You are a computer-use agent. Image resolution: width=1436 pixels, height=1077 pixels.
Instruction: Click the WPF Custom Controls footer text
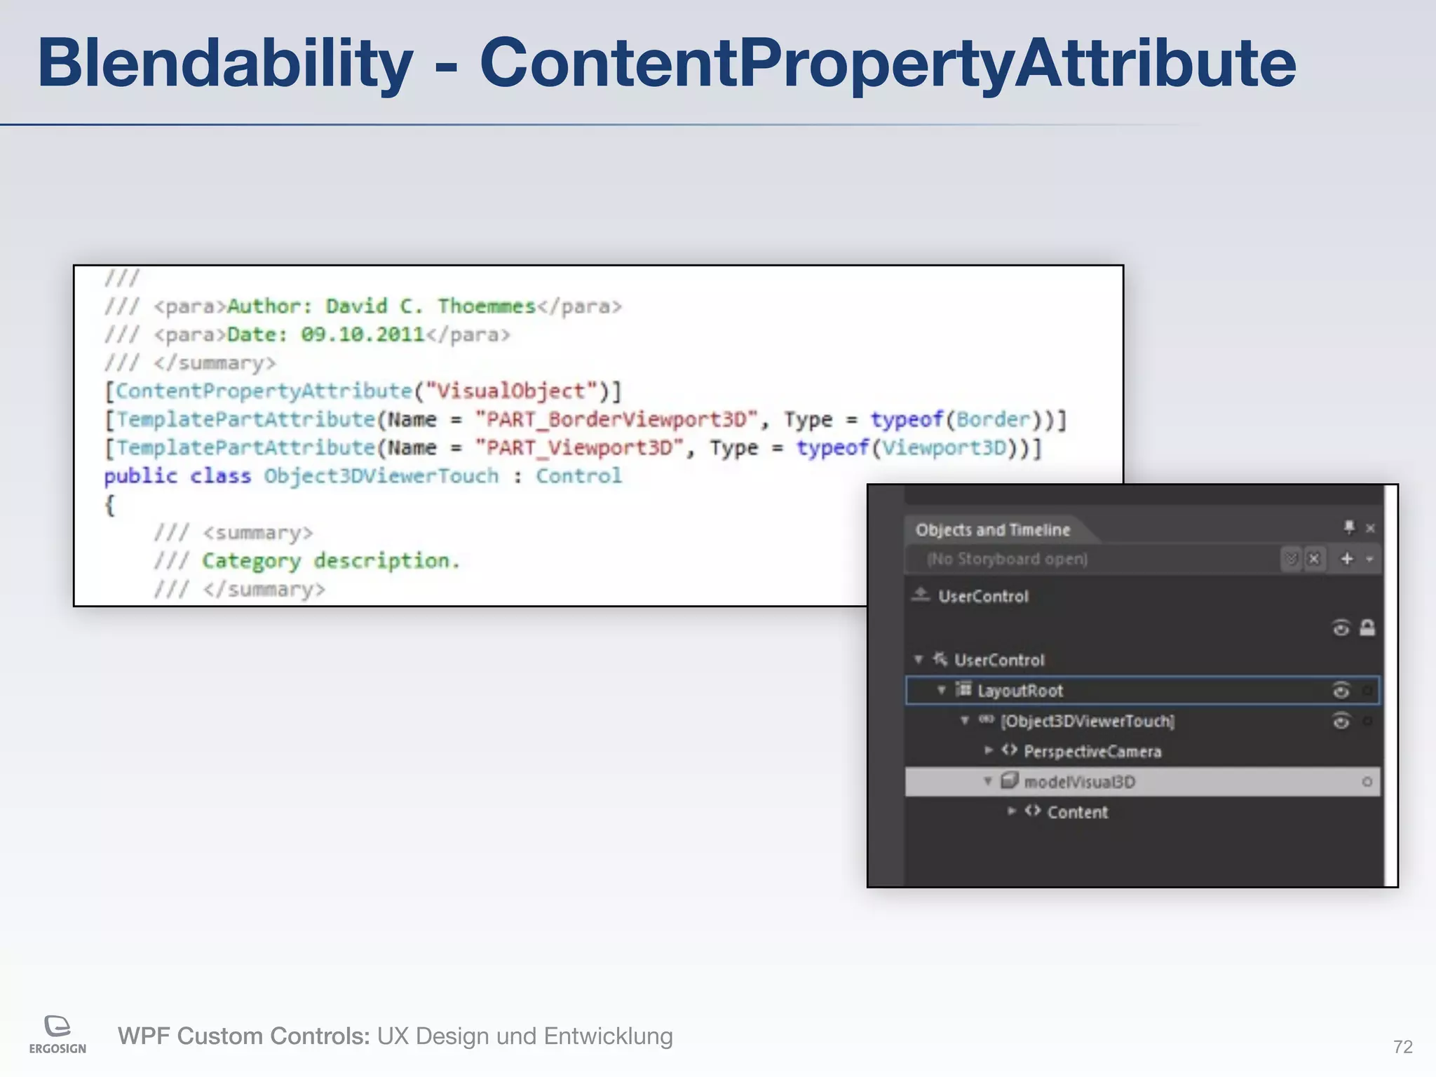pos(395,1036)
